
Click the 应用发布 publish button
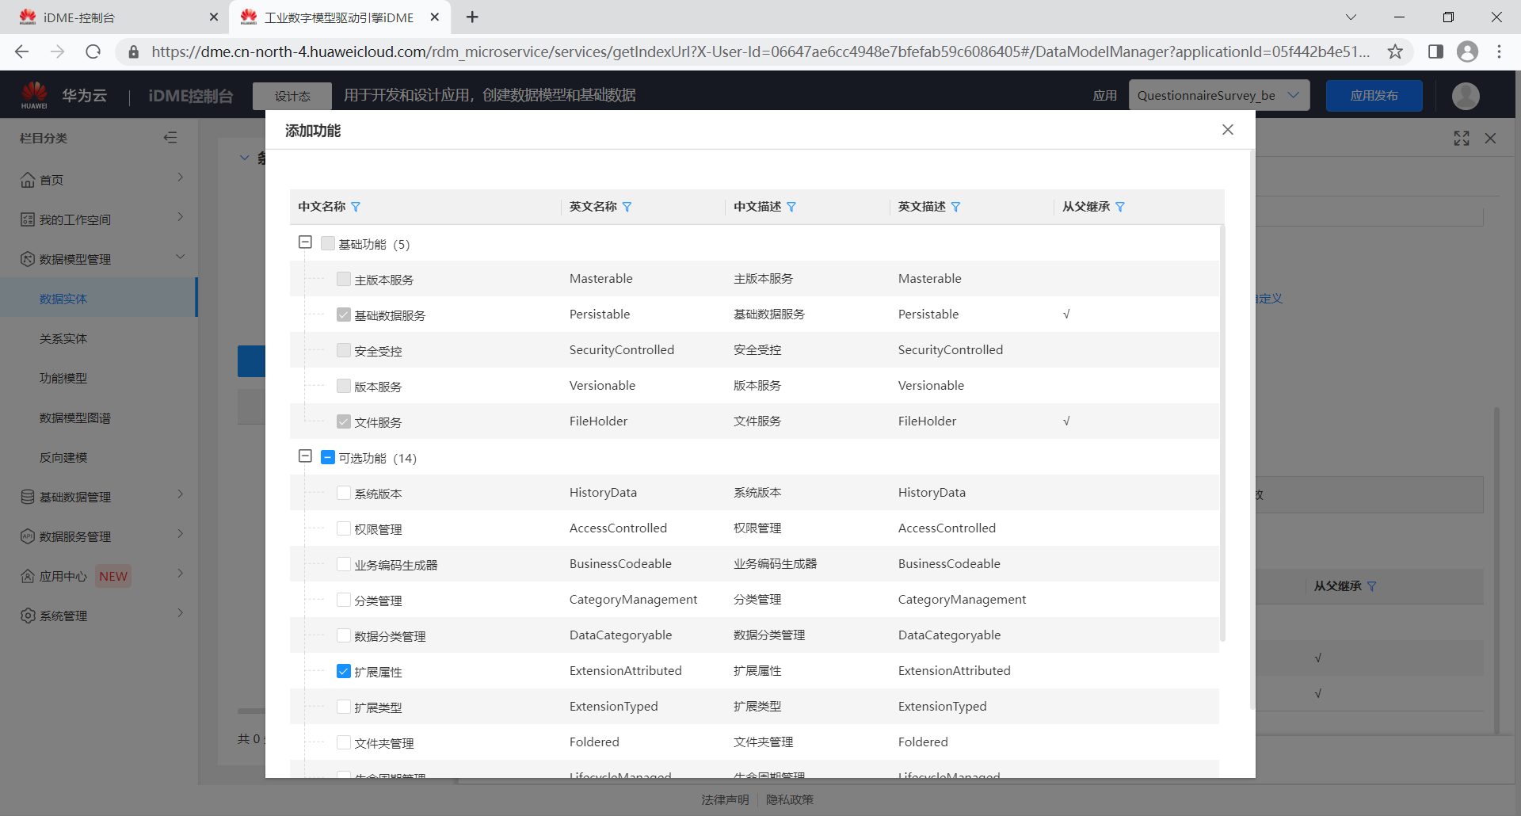coord(1374,95)
